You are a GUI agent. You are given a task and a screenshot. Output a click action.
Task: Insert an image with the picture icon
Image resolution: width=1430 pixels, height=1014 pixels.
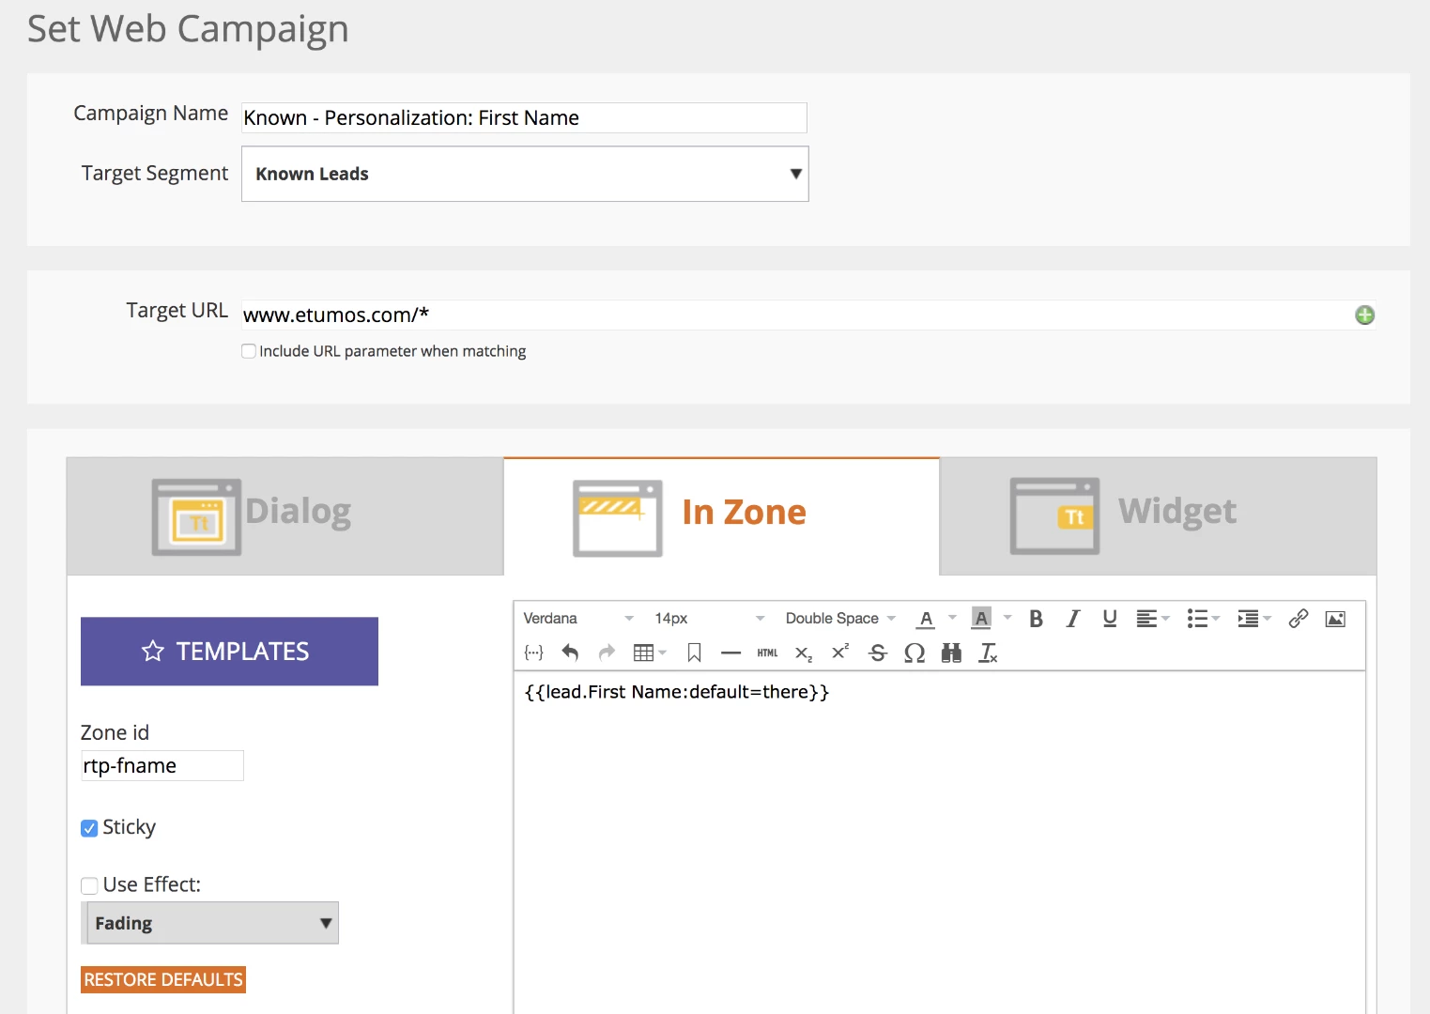pos(1335,619)
